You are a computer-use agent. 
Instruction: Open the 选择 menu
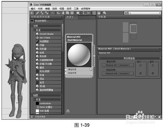(x=54, y=9)
